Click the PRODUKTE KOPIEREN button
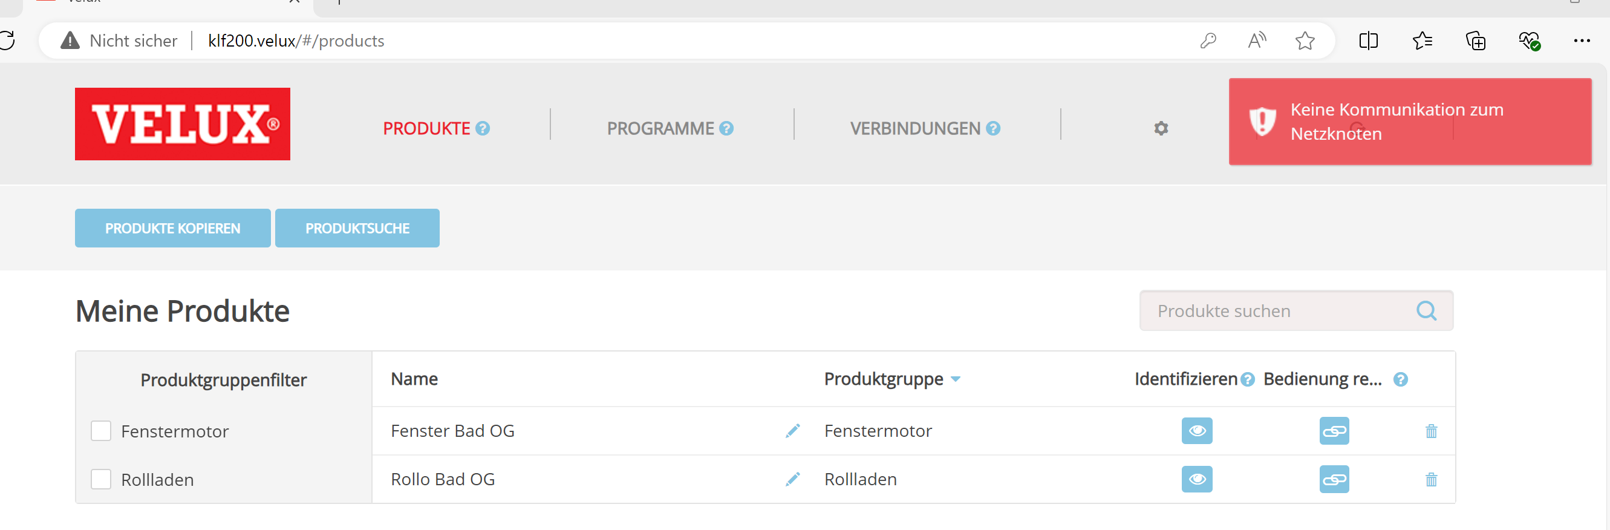1610x530 pixels. coord(172,228)
